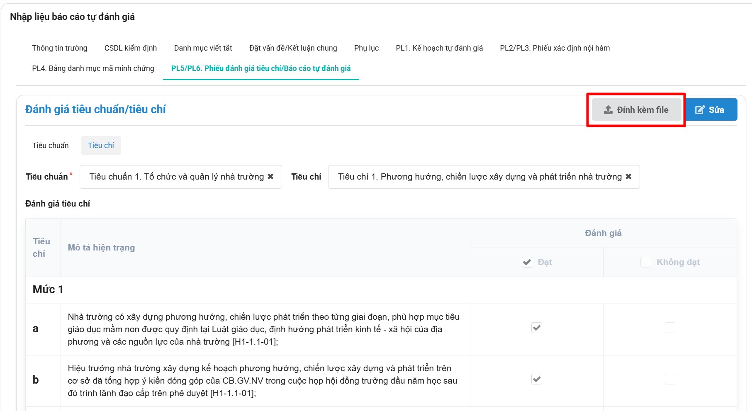Open PL4. Bảng danh mục mã minh chứng tab

[x=93, y=68]
